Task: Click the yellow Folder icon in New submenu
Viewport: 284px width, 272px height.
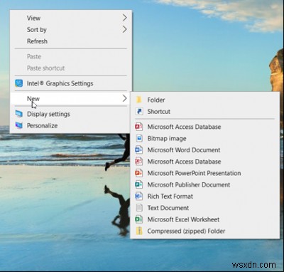Action: tap(139, 100)
